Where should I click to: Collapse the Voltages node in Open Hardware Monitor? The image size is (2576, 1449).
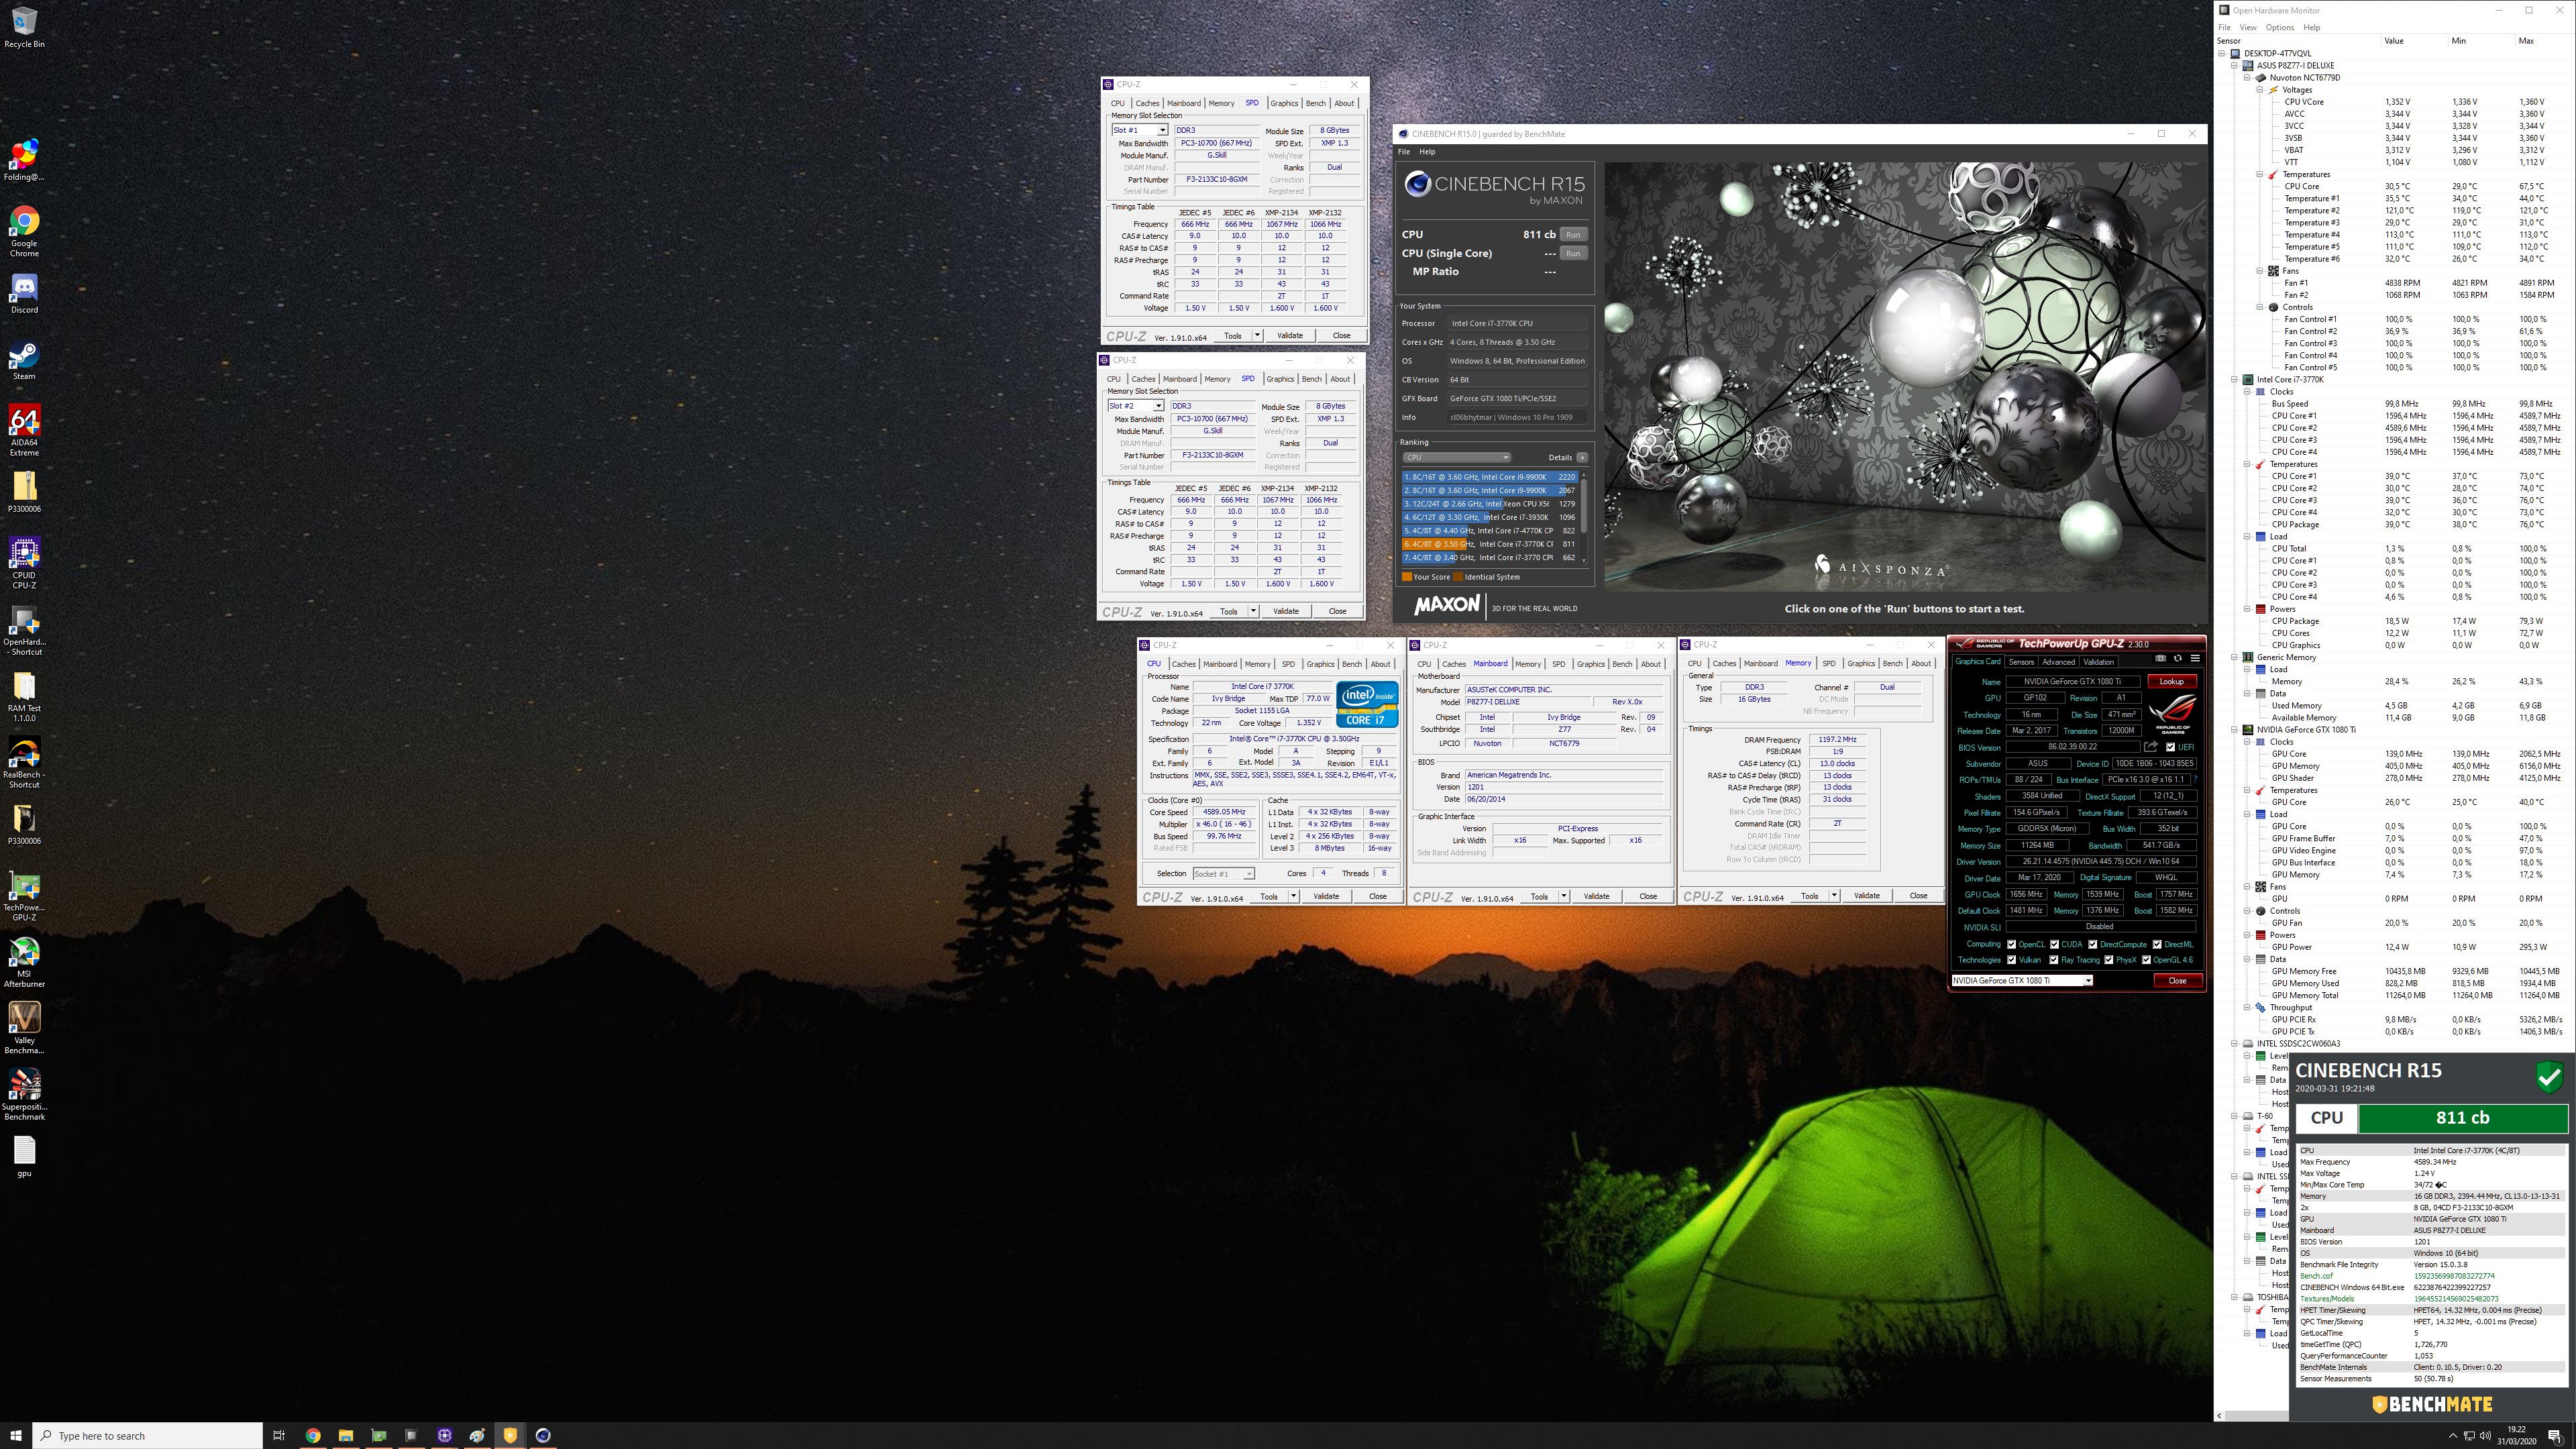tap(2260, 90)
